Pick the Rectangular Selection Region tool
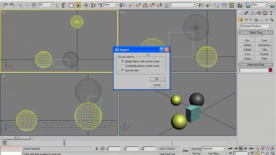Image resolution: width=276 pixels, height=155 pixels. 71,5
